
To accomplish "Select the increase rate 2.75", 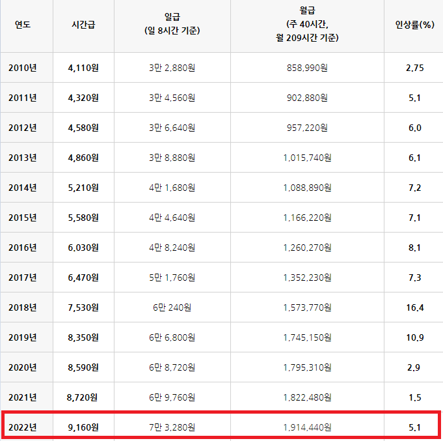I will tap(415, 68).
